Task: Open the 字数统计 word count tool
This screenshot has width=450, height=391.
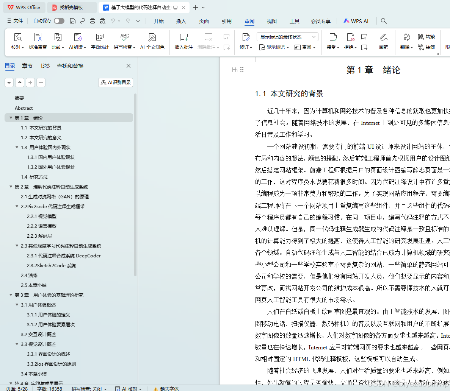Action: click(100, 41)
